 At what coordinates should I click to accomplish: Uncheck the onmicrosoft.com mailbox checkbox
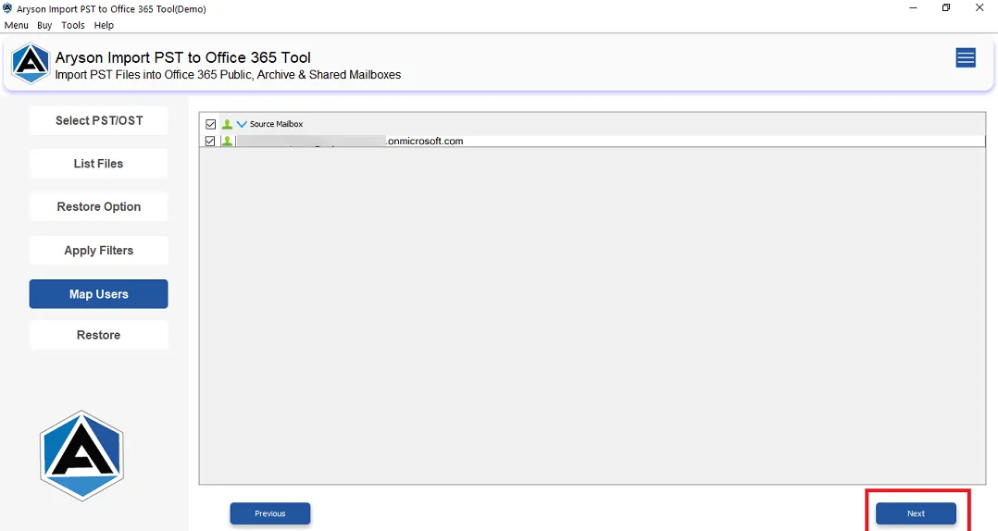(x=210, y=142)
